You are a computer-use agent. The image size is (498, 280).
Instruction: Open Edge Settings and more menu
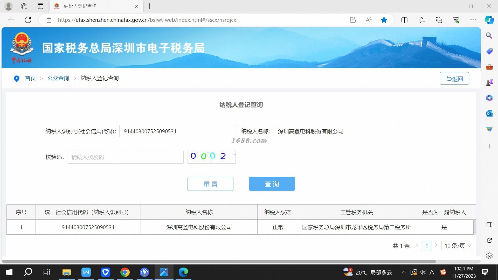click(473, 20)
